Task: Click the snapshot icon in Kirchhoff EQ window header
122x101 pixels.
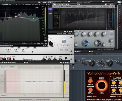Action: coord(39,2)
